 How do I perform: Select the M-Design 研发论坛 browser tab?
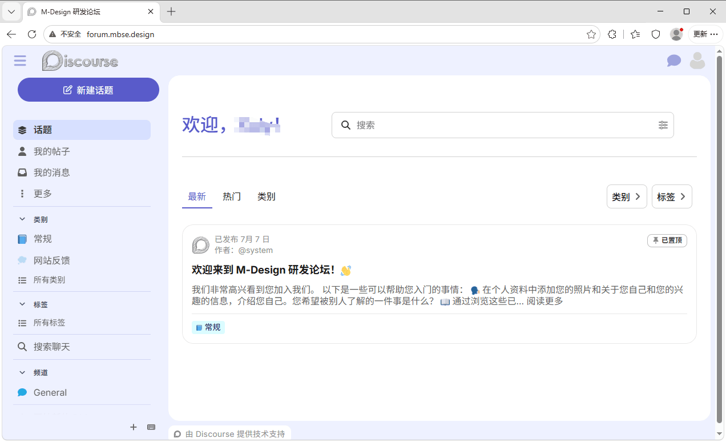91,11
